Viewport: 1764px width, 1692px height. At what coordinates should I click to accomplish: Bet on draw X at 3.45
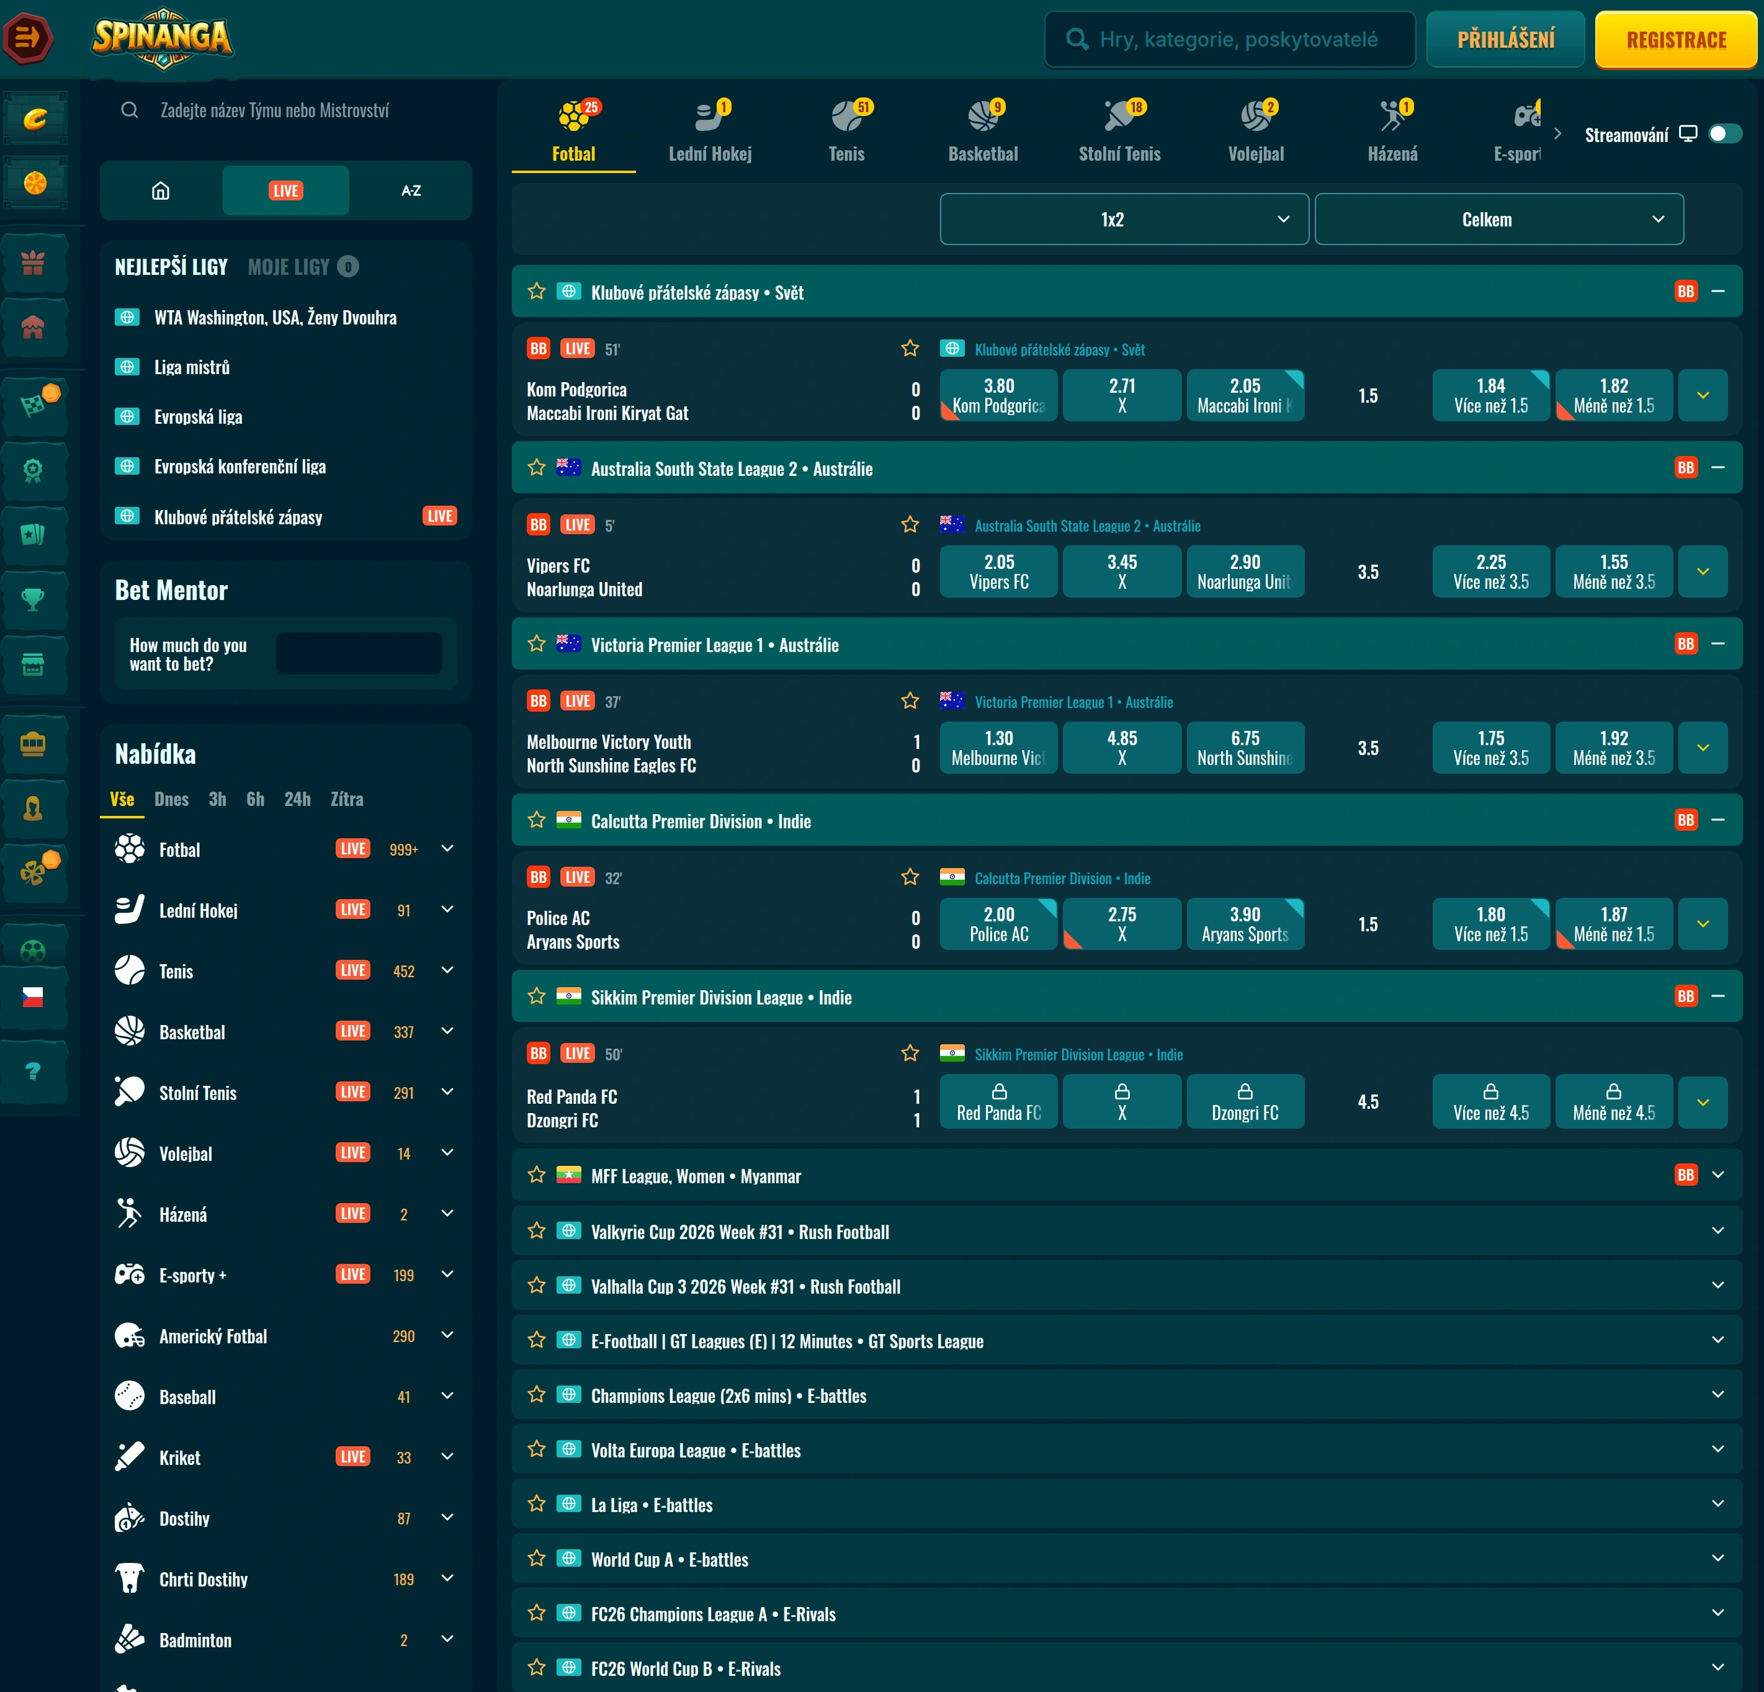tap(1122, 571)
